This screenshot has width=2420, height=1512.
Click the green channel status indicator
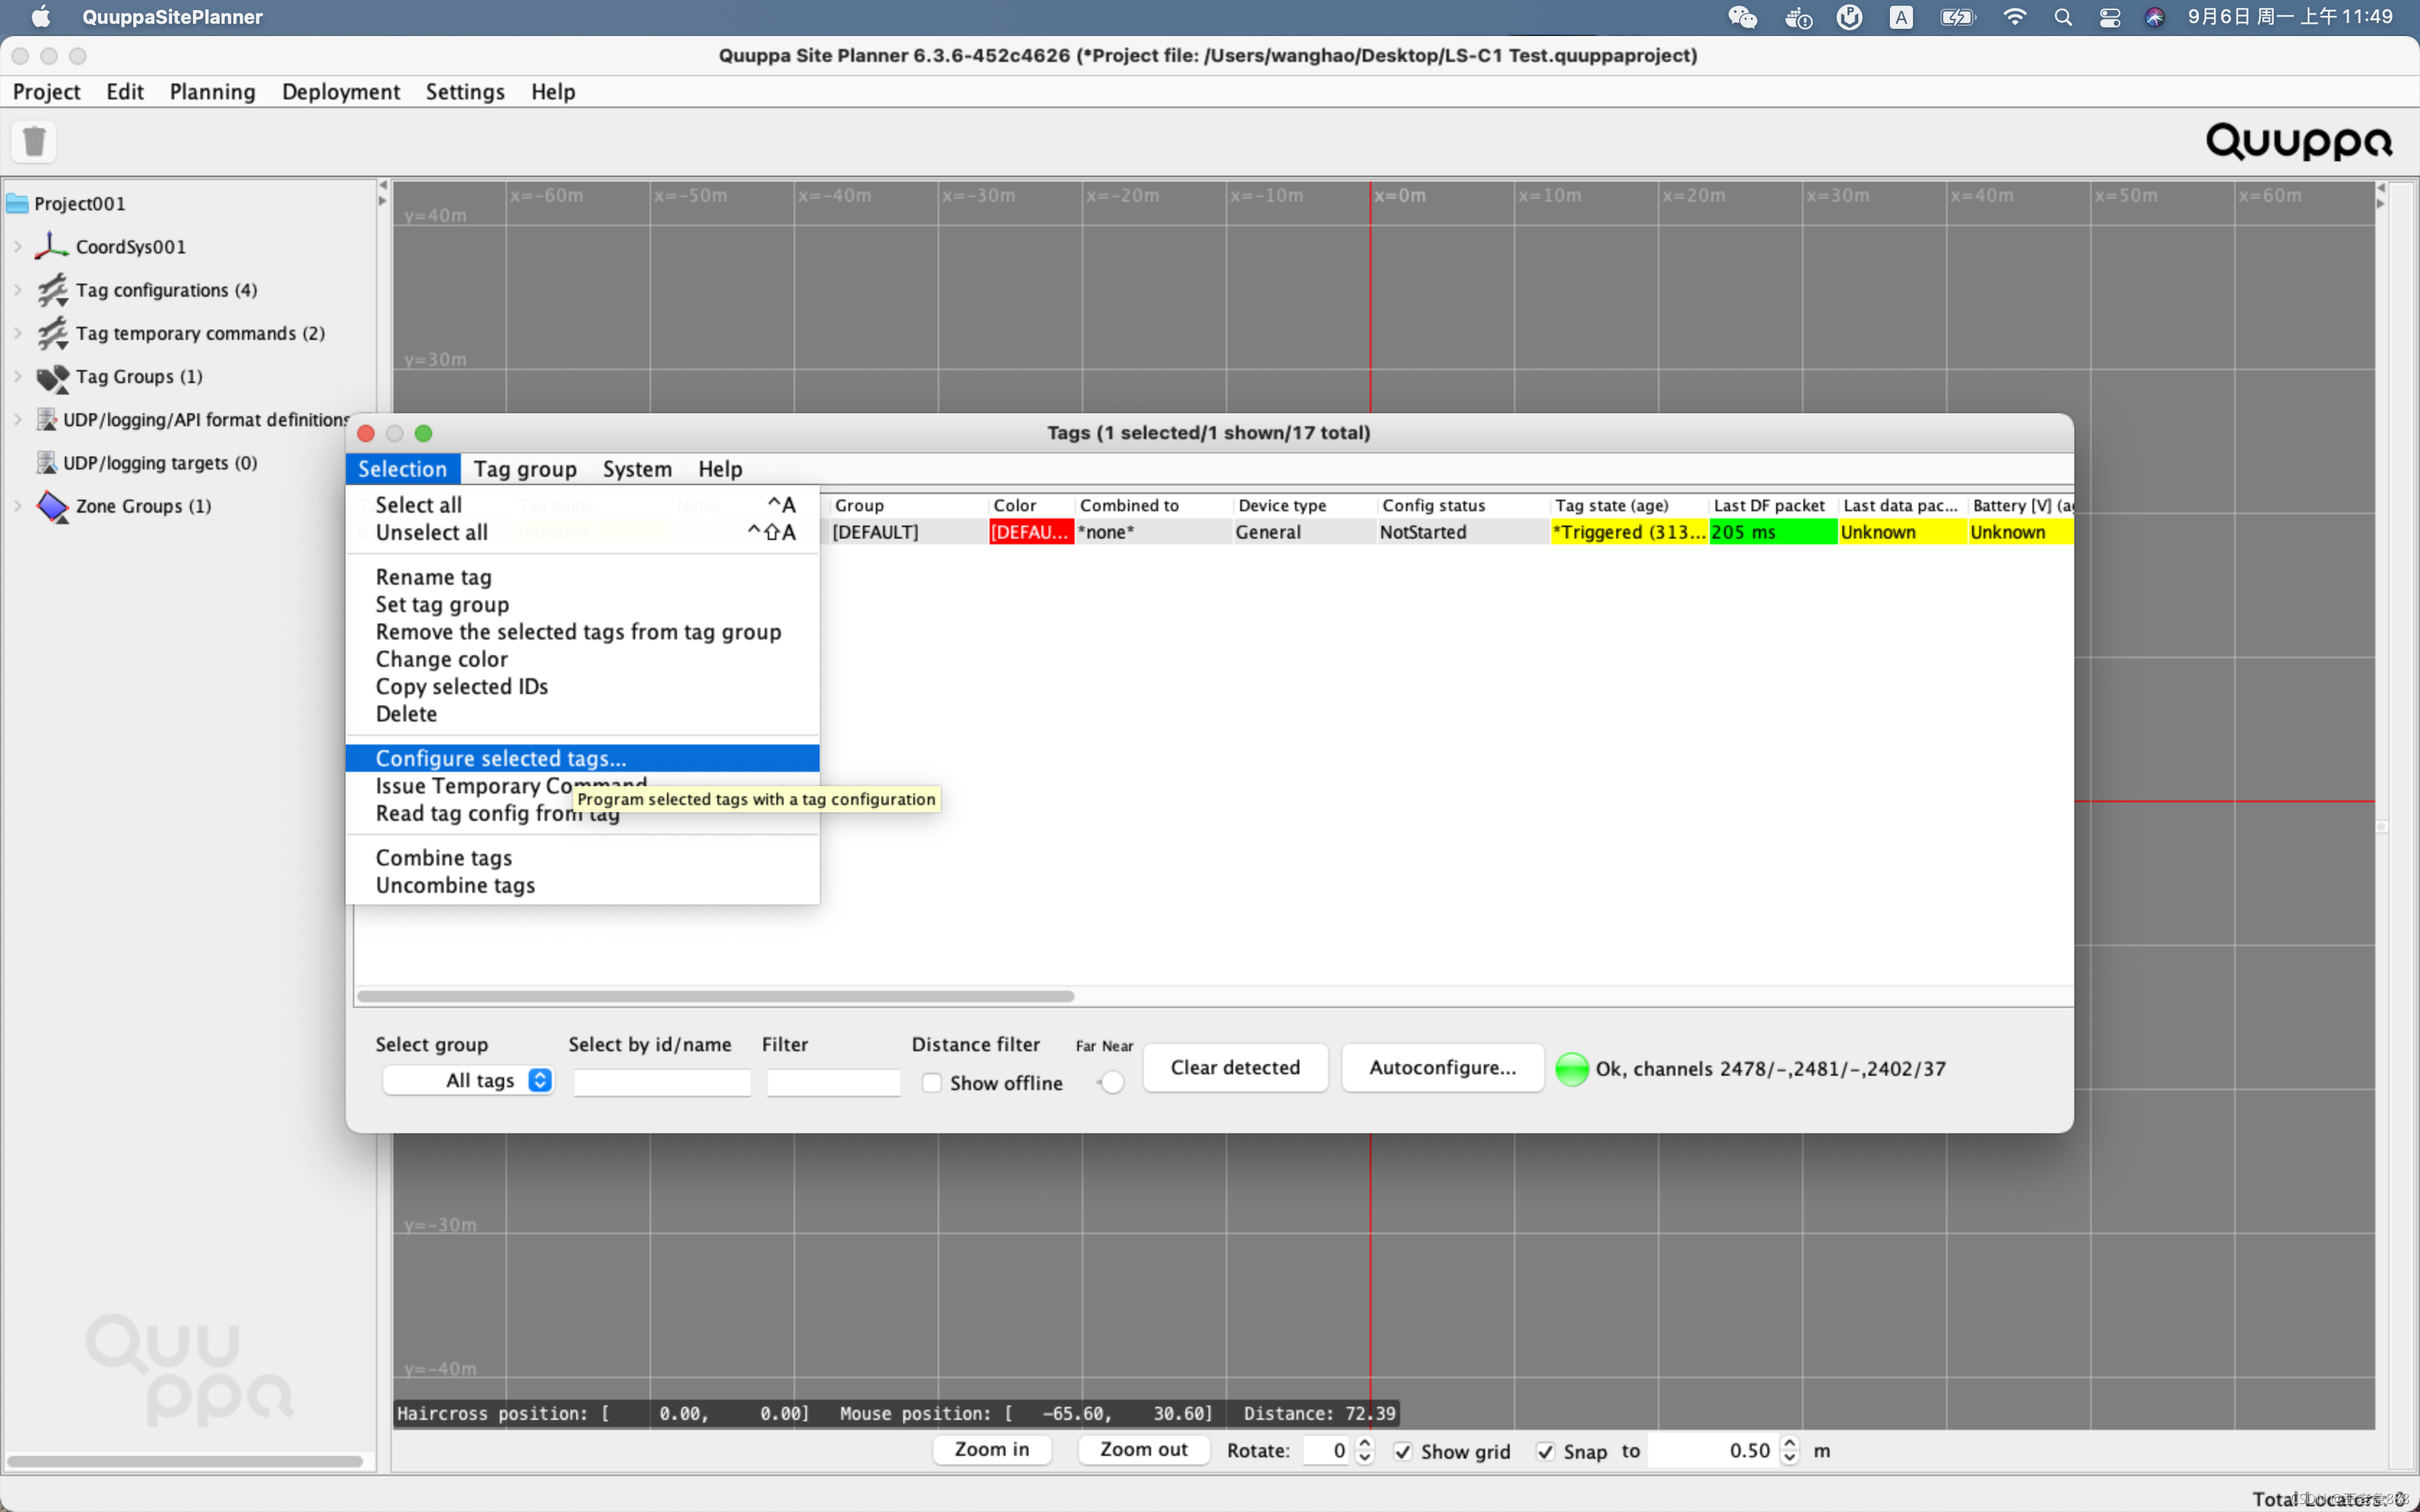(x=1571, y=1068)
